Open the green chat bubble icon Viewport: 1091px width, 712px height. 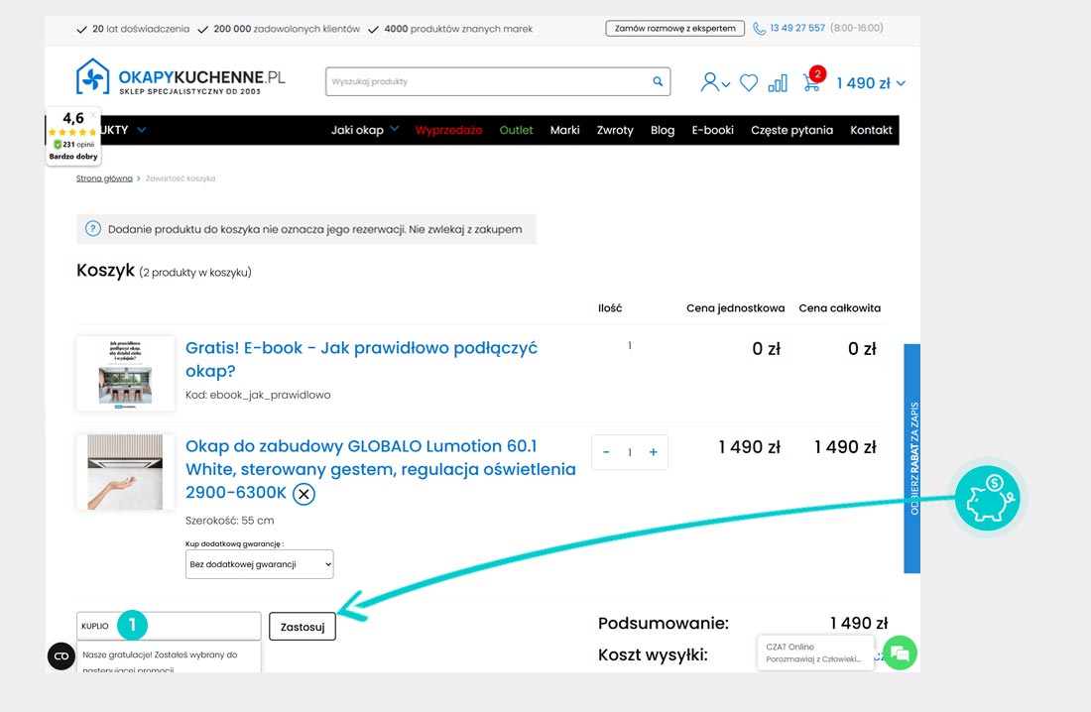(900, 653)
